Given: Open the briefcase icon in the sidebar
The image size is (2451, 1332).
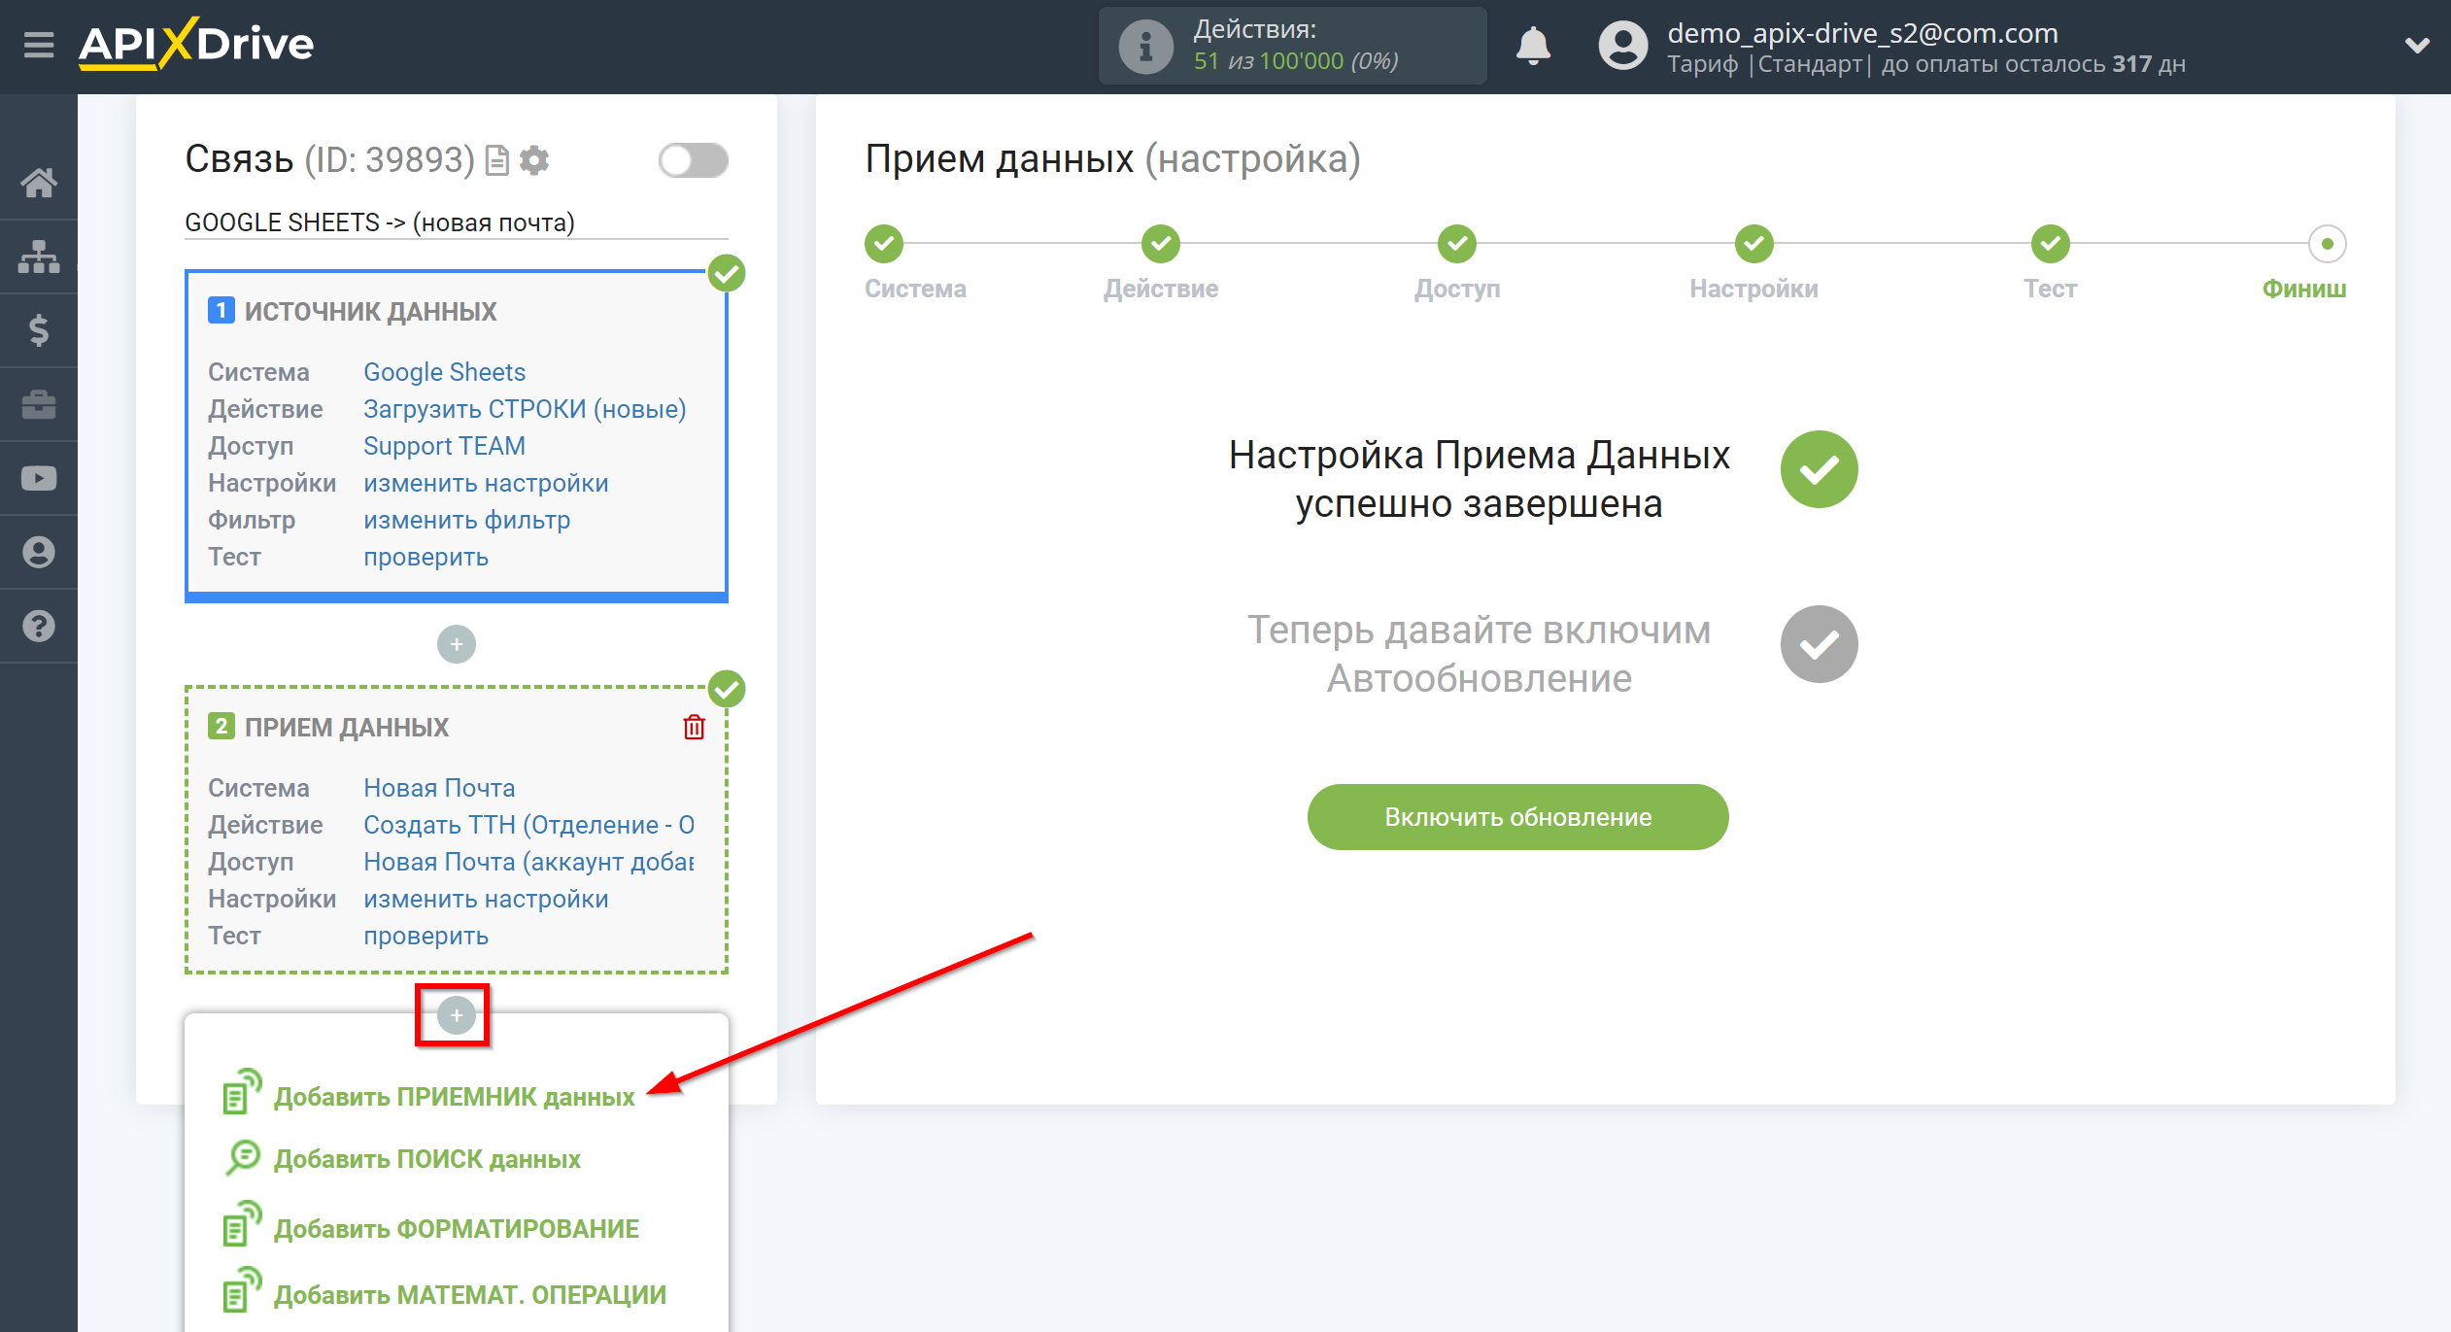Looking at the screenshot, I should point(39,404).
